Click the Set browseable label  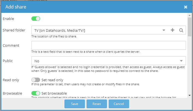[x=54, y=93]
